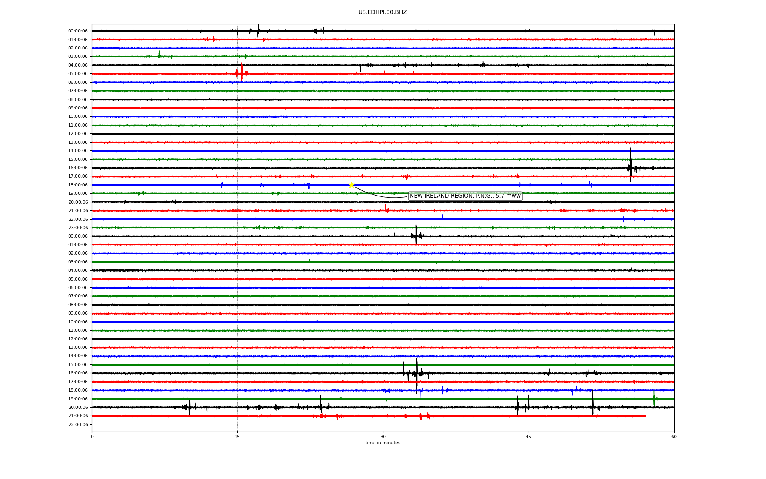Click the US.EDHPI.00.BHZ plot title

point(383,12)
